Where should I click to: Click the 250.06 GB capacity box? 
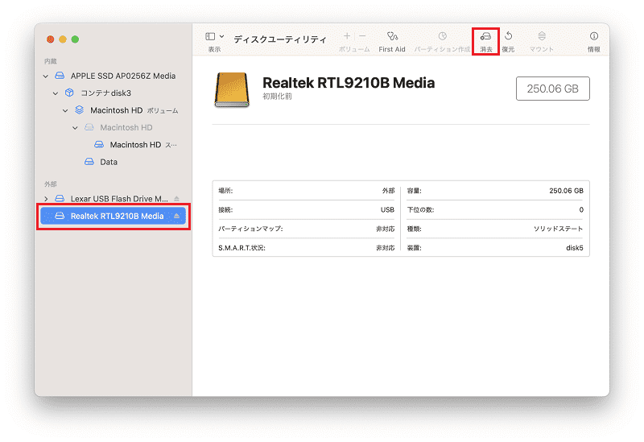point(552,89)
